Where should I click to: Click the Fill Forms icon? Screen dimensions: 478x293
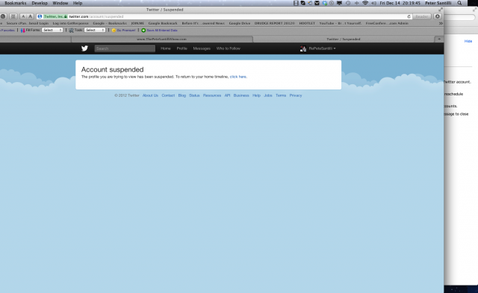click(x=22, y=30)
